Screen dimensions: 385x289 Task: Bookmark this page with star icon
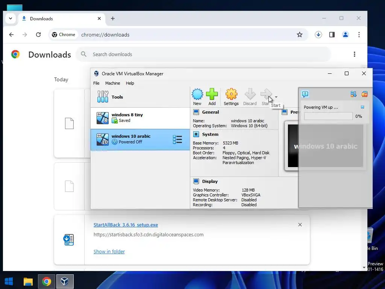coord(300,35)
